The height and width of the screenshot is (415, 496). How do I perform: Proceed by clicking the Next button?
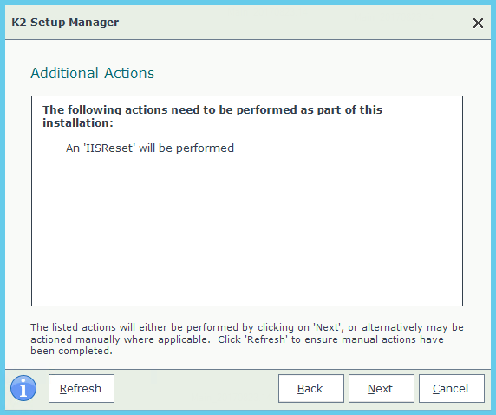pyautogui.click(x=382, y=388)
